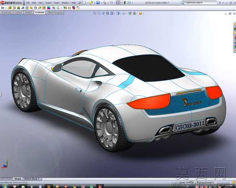Switch to the Layout tab
The width and height of the screenshot is (236, 188).
tap(18, 12)
